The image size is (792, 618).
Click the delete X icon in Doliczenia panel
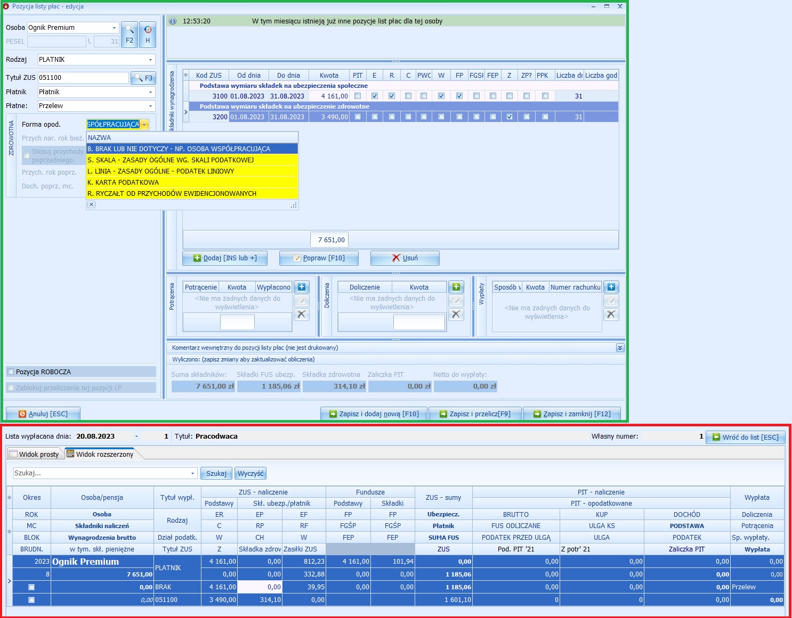456,315
